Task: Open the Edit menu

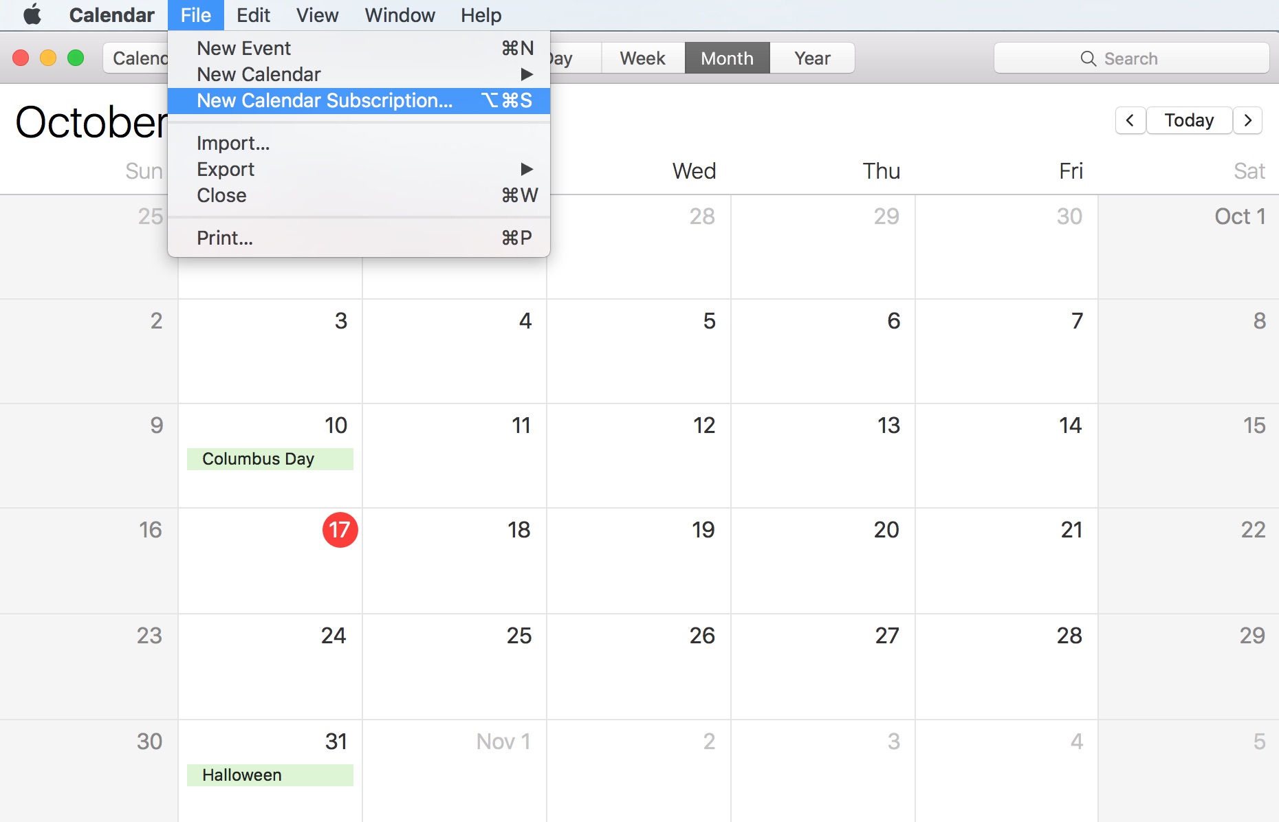Action: pos(253,15)
